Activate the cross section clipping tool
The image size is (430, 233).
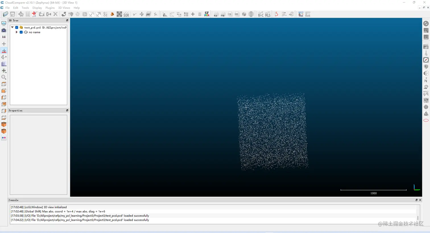148,14
